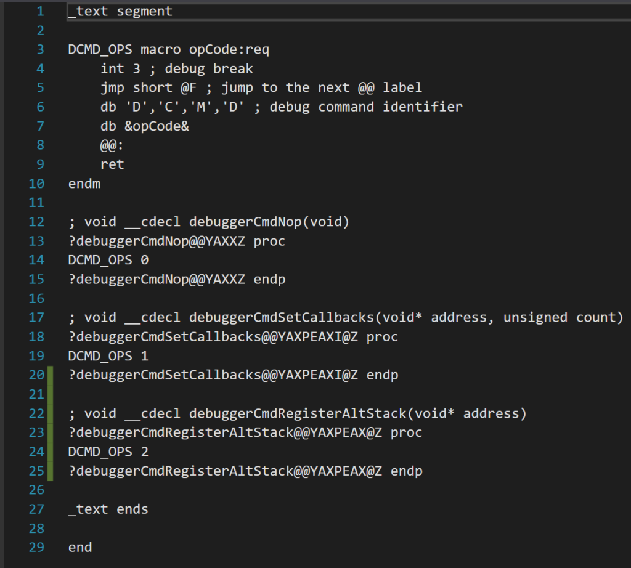The image size is (631, 568).
Task: Click the final 'end' directive on line 29
Action: click(80, 547)
